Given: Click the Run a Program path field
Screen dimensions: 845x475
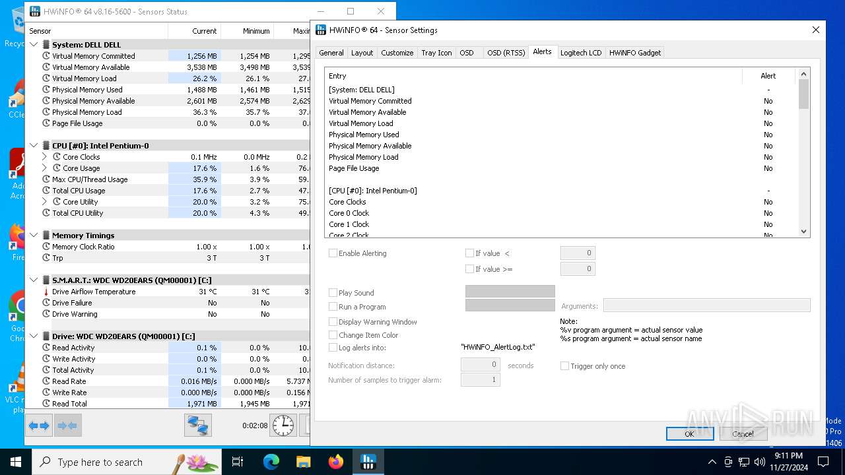Looking at the screenshot, I should click(x=510, y=305).
